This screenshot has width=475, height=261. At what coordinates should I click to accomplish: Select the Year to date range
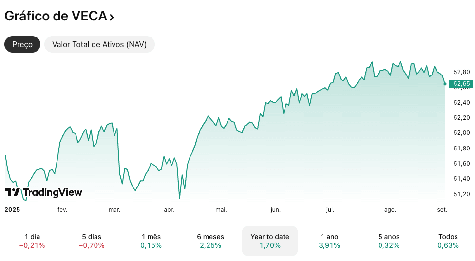pyautogui.click(x=270, y=241)
